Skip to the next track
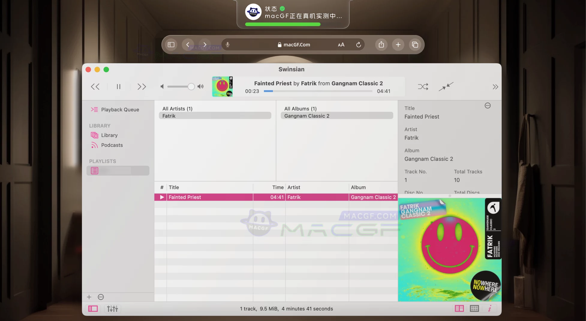The height and width of the screenshot is (321, 586). (142, 87)
